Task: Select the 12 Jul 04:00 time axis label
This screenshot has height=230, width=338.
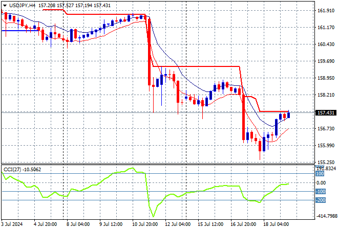Action: point(178,224)
